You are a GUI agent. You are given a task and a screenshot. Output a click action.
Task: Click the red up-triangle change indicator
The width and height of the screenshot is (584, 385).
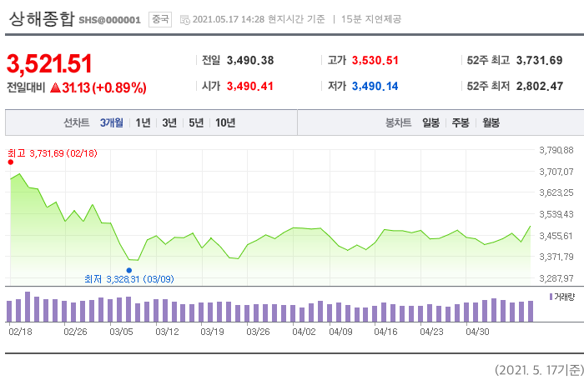pyautogui.click(x=55, y=87)
